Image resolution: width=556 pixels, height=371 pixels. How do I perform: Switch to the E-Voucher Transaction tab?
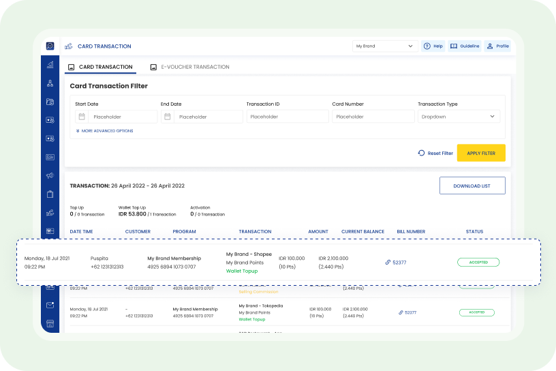point(190,67)
